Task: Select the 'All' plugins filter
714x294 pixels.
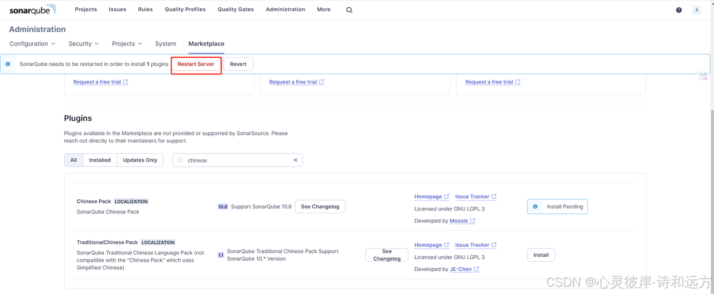Action: (74, 160)
